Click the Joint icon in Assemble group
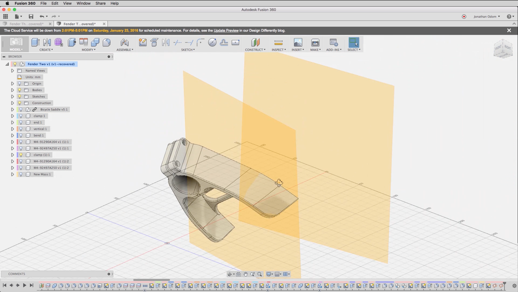This screenshot has height=292, width=518. (124, 43)
